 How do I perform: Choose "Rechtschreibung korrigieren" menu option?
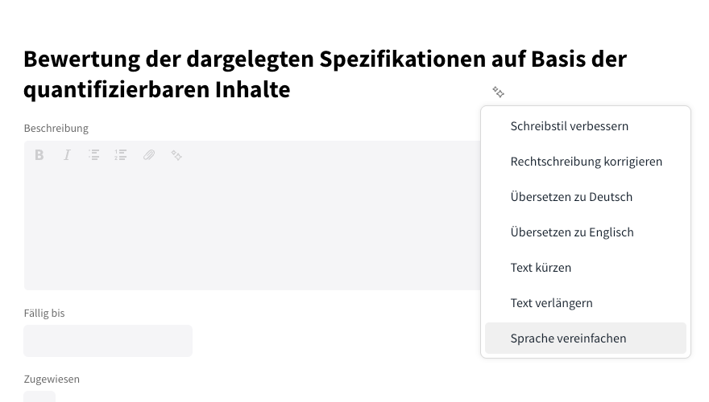point(586,162)
